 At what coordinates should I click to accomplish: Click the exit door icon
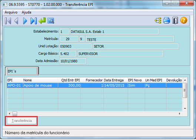[x=175, y=20]
